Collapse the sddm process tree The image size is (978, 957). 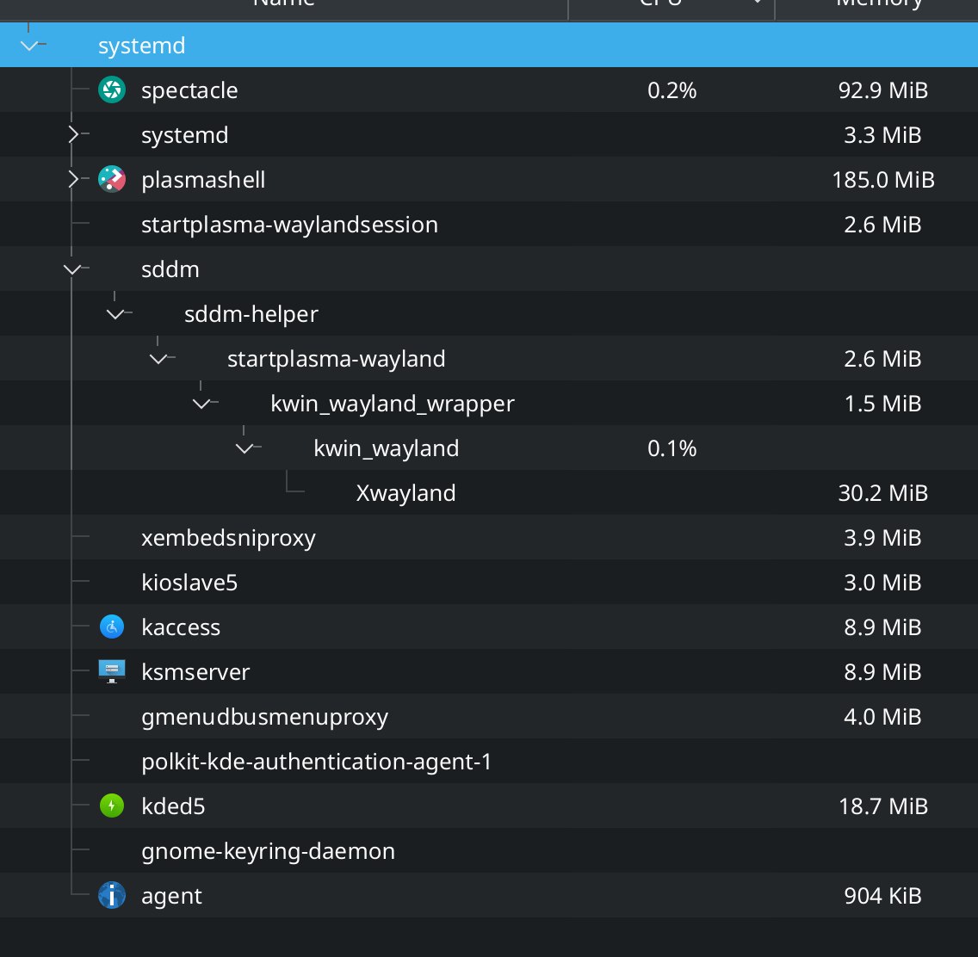[x=72, y=269]
